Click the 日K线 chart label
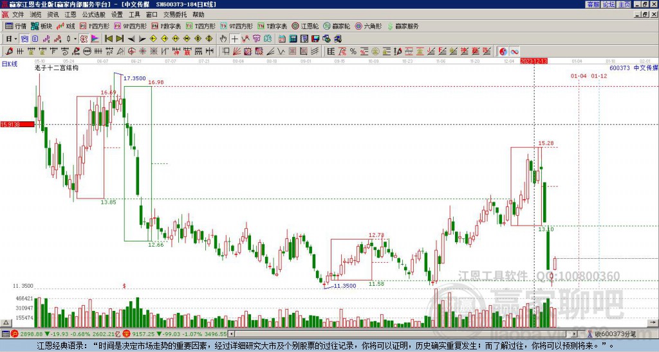 [x=10, y=64]
